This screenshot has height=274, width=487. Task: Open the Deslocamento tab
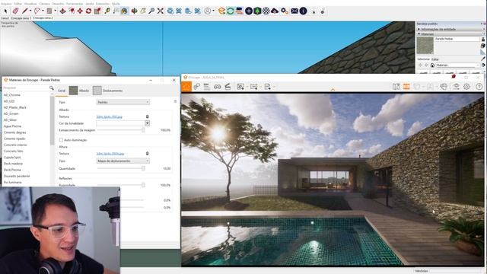[108, 91]
